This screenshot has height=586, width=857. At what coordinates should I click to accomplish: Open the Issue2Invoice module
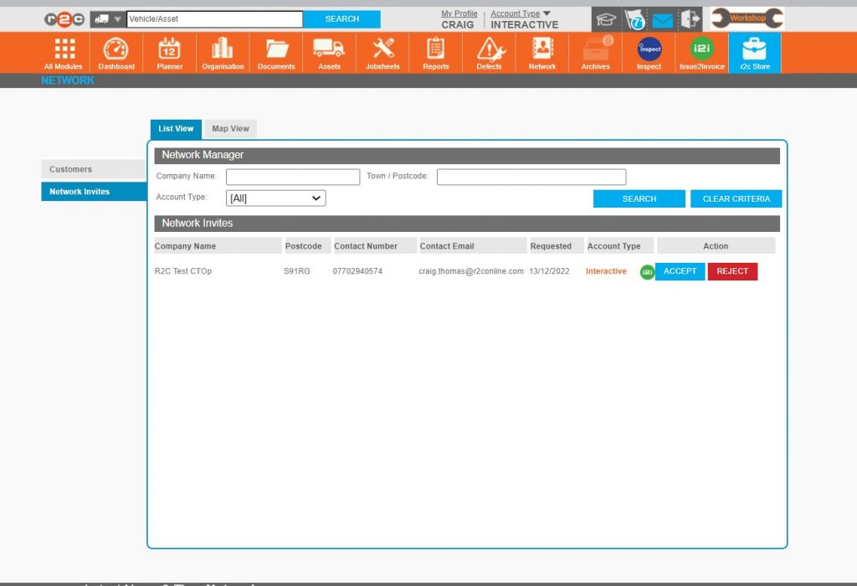coord(701,52)
